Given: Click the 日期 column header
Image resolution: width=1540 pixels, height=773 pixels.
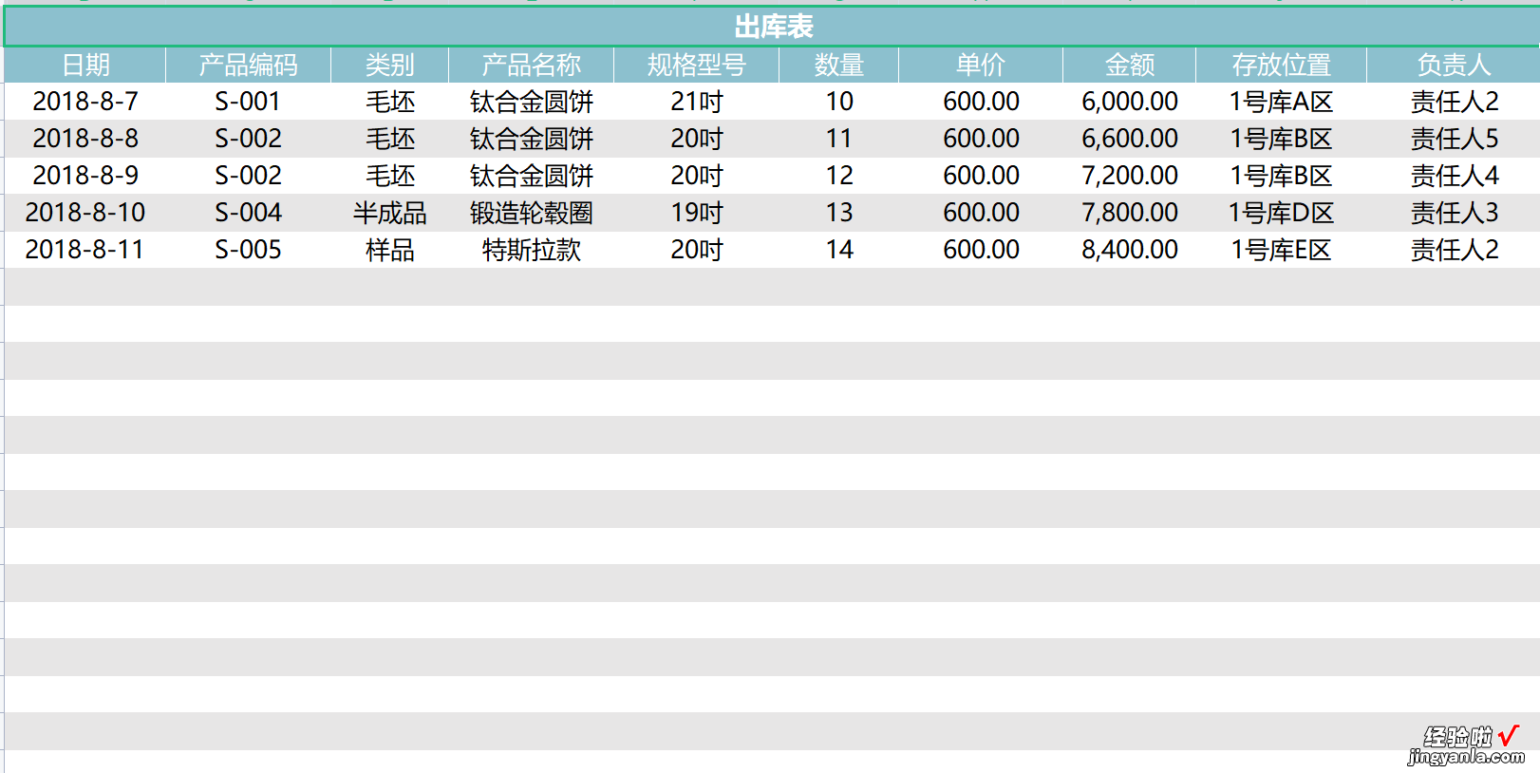Looking at the screenshot, I should 85,65.
